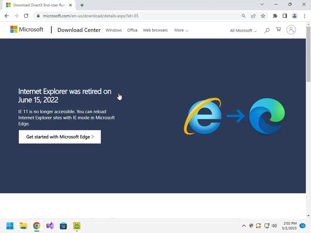Image resolution: width=311 pixels, height=233 pixels.
Task: Toggle the Chrome side panel icon
Action: click(285, 16)
